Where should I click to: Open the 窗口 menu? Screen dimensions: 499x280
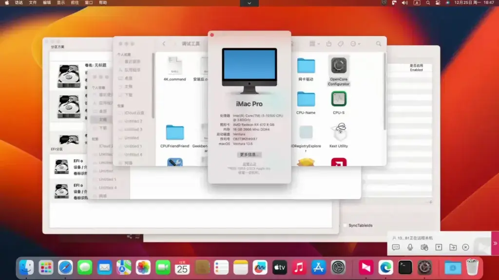(89, 2)
